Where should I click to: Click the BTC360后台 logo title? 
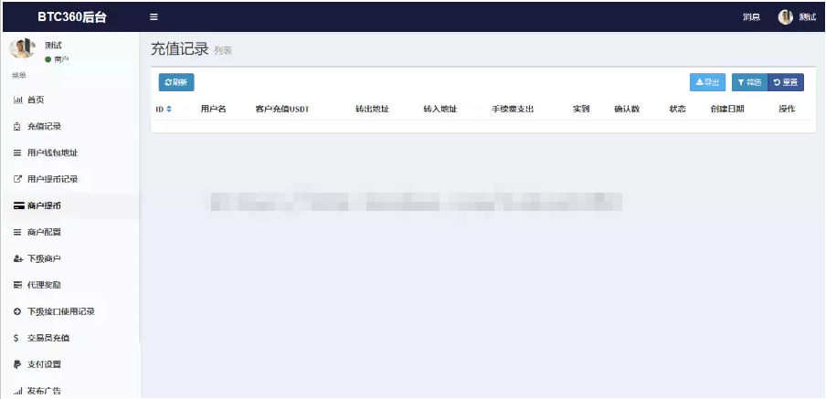pos(72,16)
